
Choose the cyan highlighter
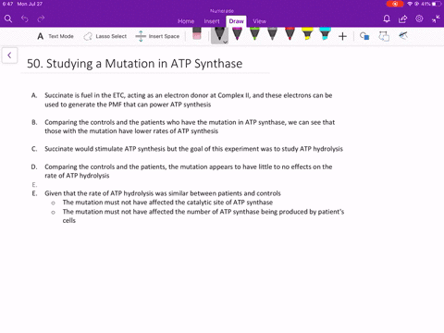coord(325,34)
